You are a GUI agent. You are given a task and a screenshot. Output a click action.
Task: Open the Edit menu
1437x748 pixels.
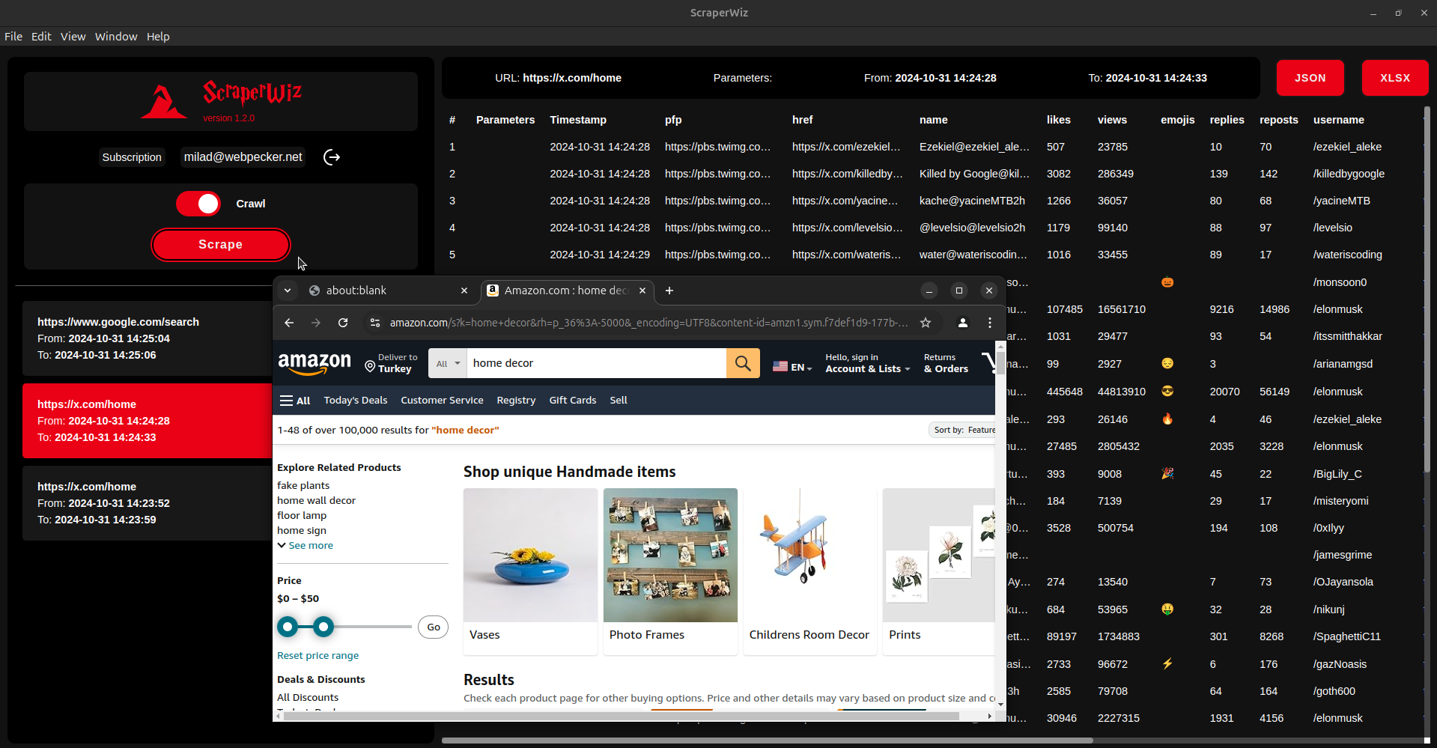pyautogui.click(x=41, y=37)
